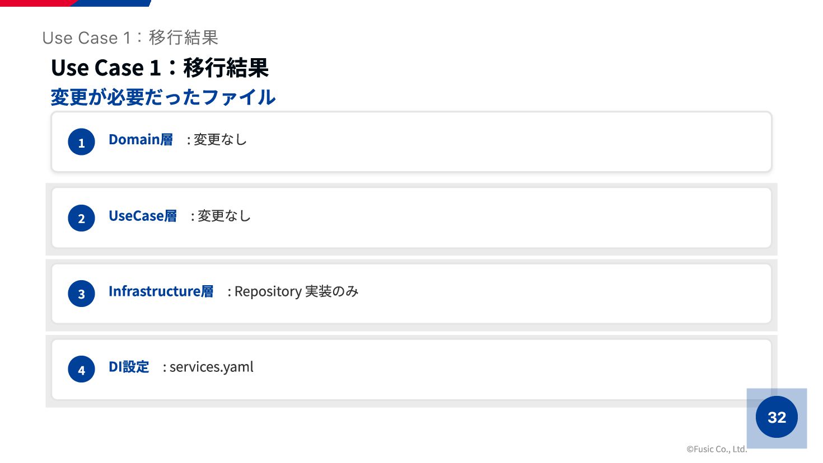Click 変更なし text in Domain card
The width and height of the screenshot is (823, 463).
pyautogui.click(x=220, y=140)
